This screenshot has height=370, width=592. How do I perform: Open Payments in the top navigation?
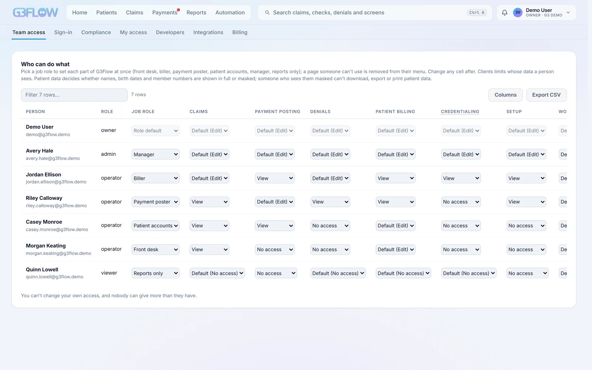tap(165, 13)
